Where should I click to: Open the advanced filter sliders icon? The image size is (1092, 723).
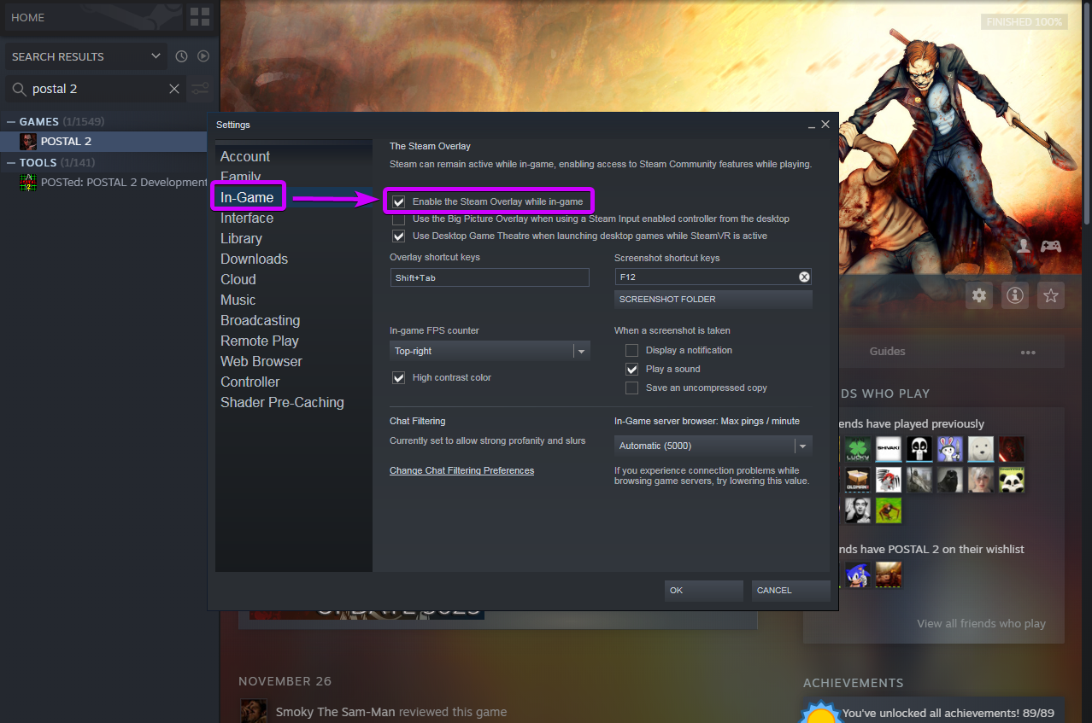pyautogui.click(x=201, y=89)
